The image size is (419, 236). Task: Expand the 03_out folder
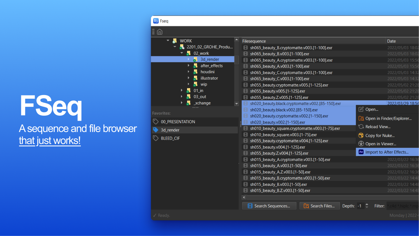pyautogui.click(x=182, y=97)
